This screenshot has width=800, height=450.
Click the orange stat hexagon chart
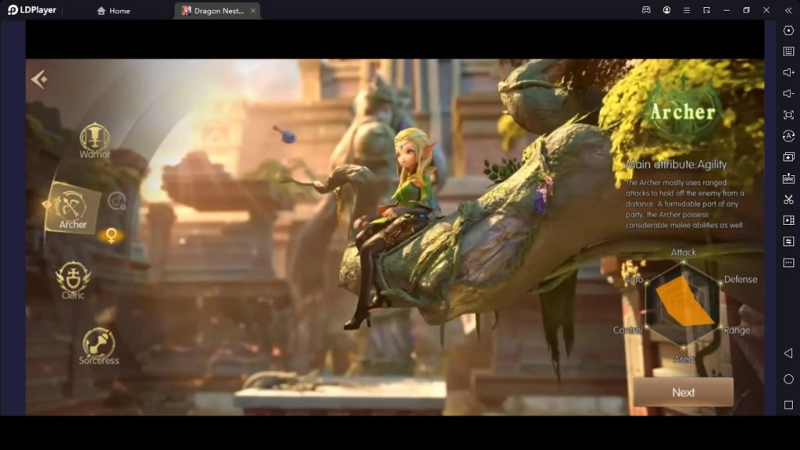[683, 305]
